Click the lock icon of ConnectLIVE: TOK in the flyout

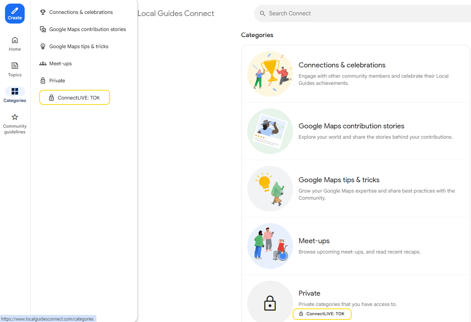point(51,98)
